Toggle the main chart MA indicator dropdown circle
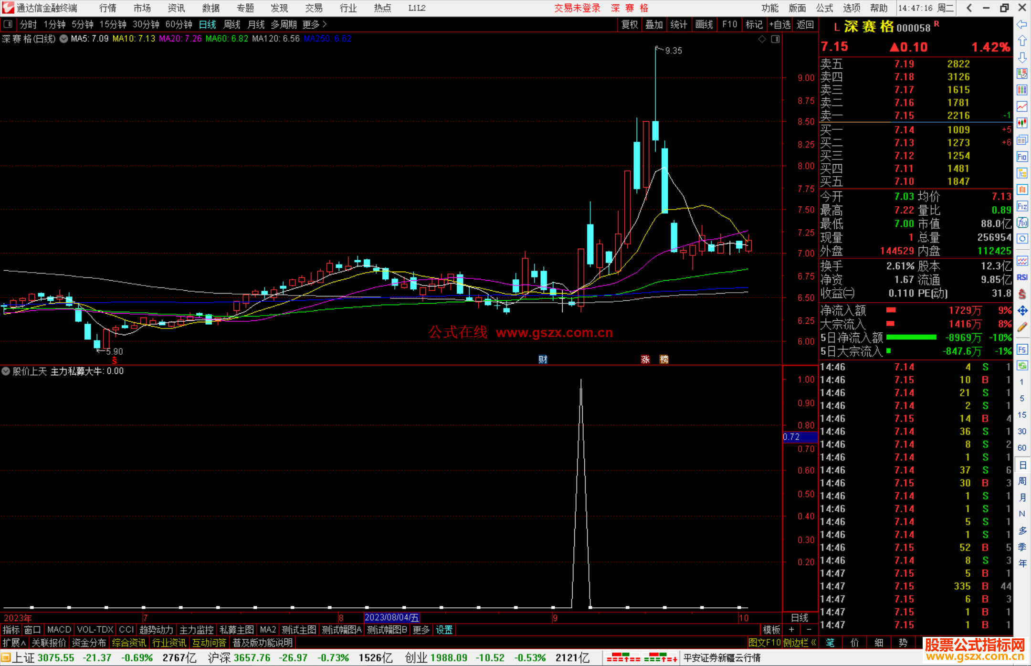 point(63,39)
